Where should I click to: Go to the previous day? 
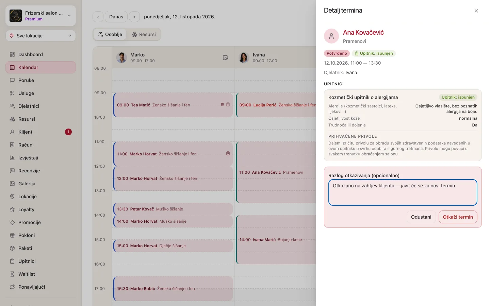98,17
